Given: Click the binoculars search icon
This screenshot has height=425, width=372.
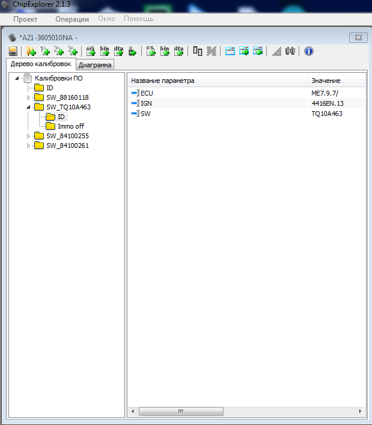Looking at the screenshot, I should click(x=290, y=51).
